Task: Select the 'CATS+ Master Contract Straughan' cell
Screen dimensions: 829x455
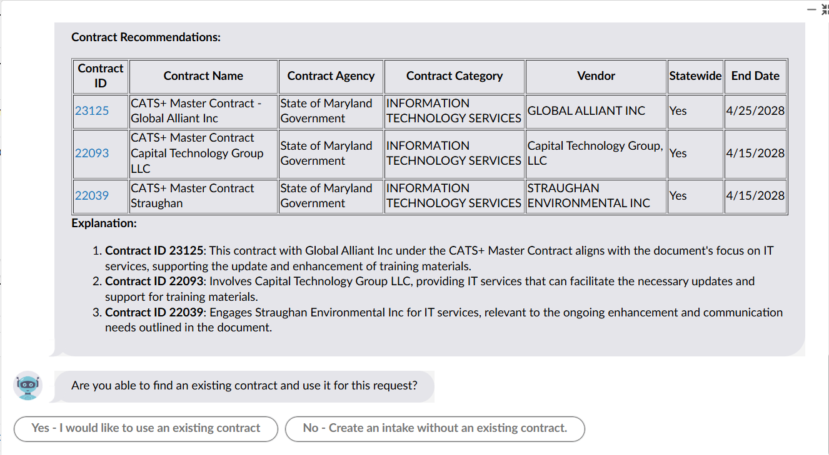Action: click(x=203, y=196)
